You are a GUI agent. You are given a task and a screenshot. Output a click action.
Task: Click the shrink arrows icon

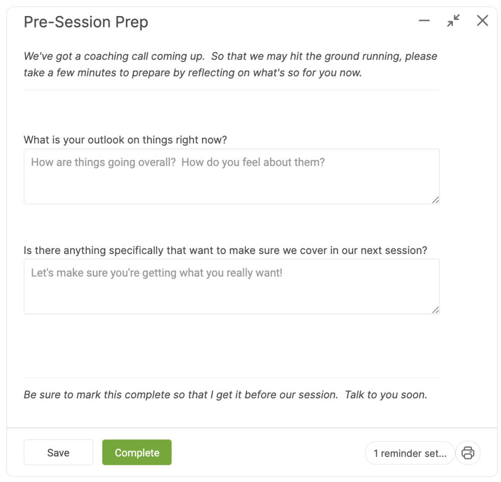[x=453, y=21]
